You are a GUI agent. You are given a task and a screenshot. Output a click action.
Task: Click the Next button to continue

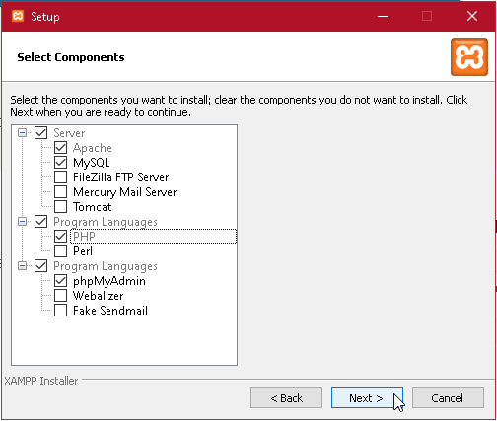tap(367, 398)
